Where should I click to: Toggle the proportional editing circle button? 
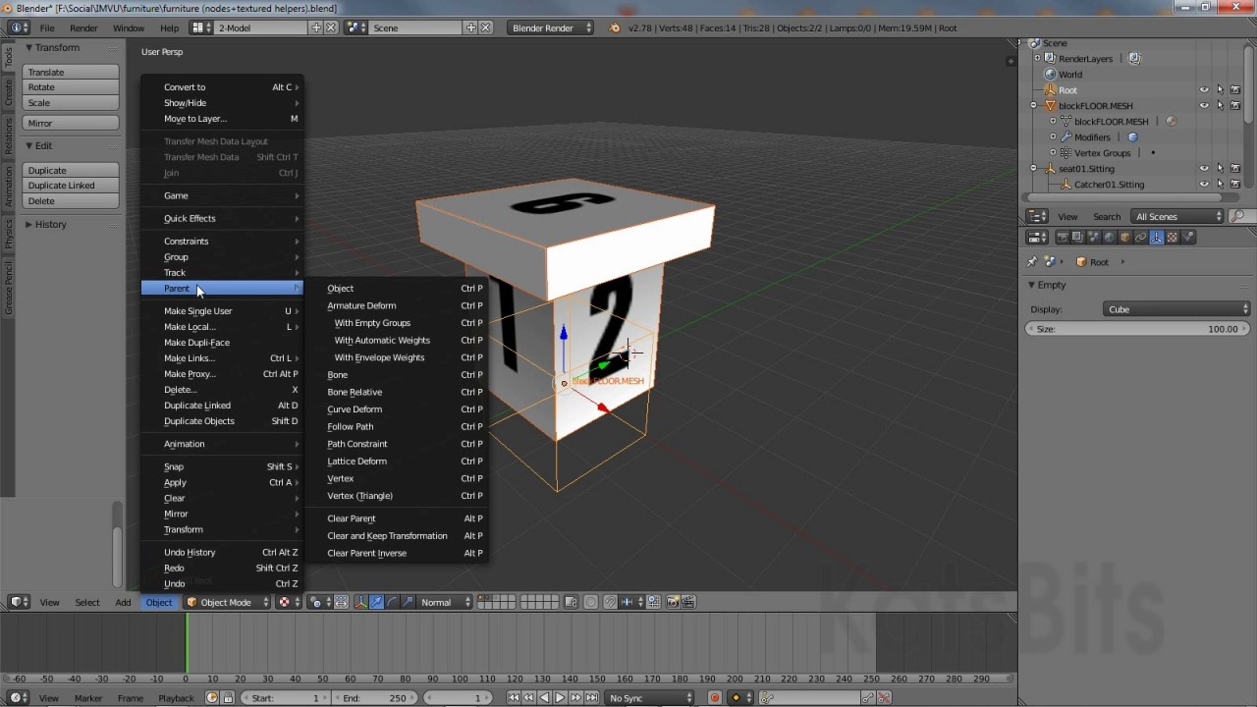tap(590, 602)
